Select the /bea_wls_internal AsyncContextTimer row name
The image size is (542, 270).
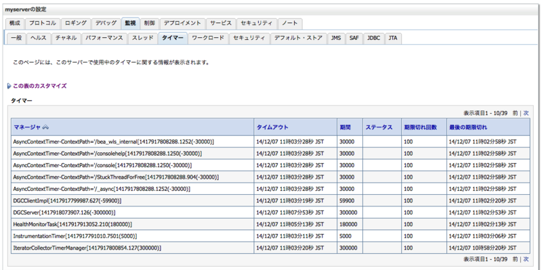pos(113,141)
